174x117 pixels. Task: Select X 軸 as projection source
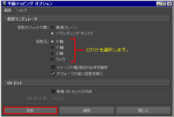[x=52, y=42]
